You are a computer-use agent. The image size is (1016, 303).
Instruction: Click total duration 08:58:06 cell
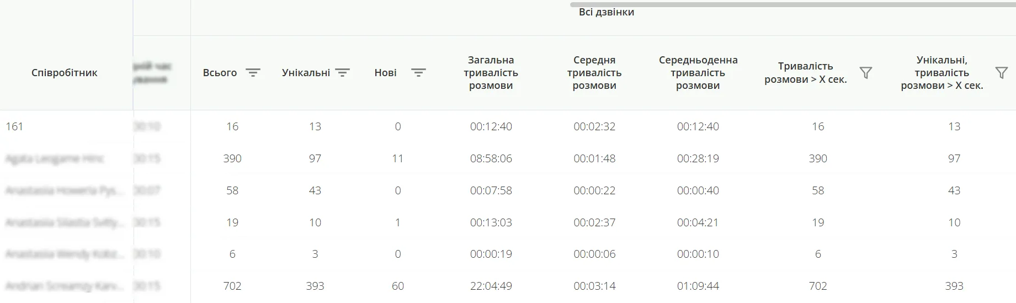coord(491,158)
